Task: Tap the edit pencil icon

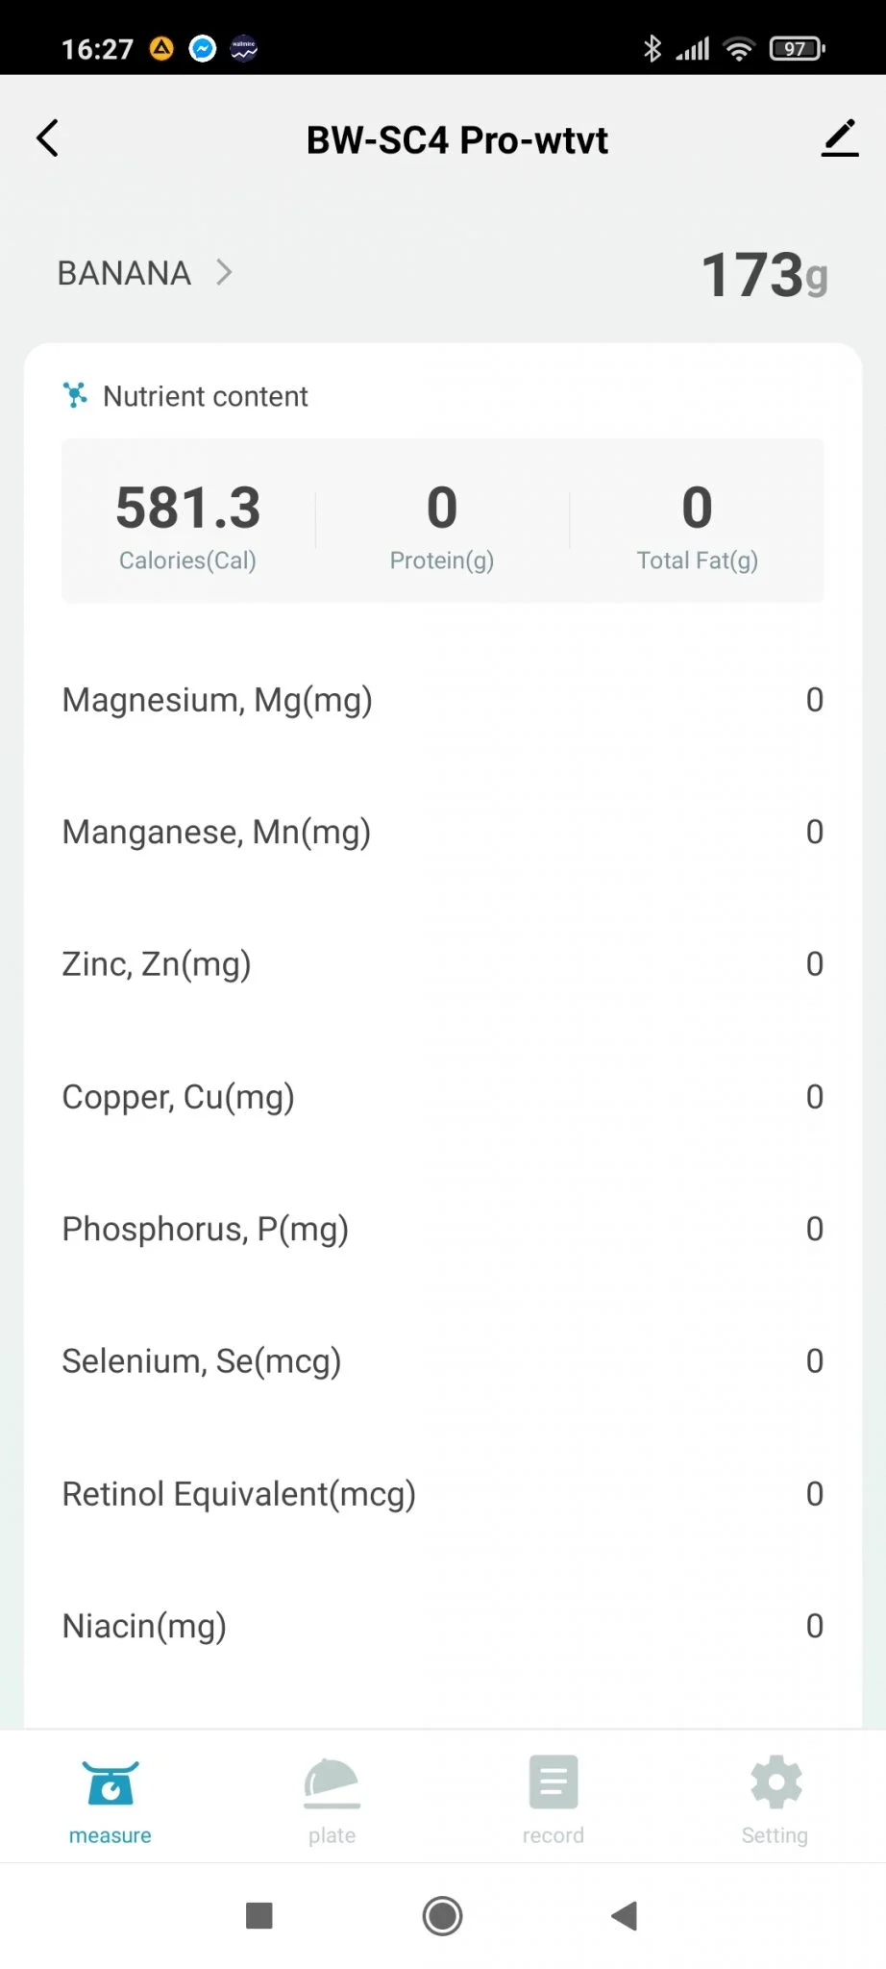Action: click(840, 138)
